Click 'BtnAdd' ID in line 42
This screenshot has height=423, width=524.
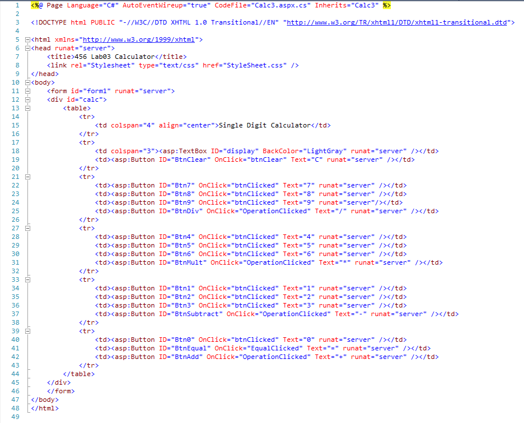(187, 357)
